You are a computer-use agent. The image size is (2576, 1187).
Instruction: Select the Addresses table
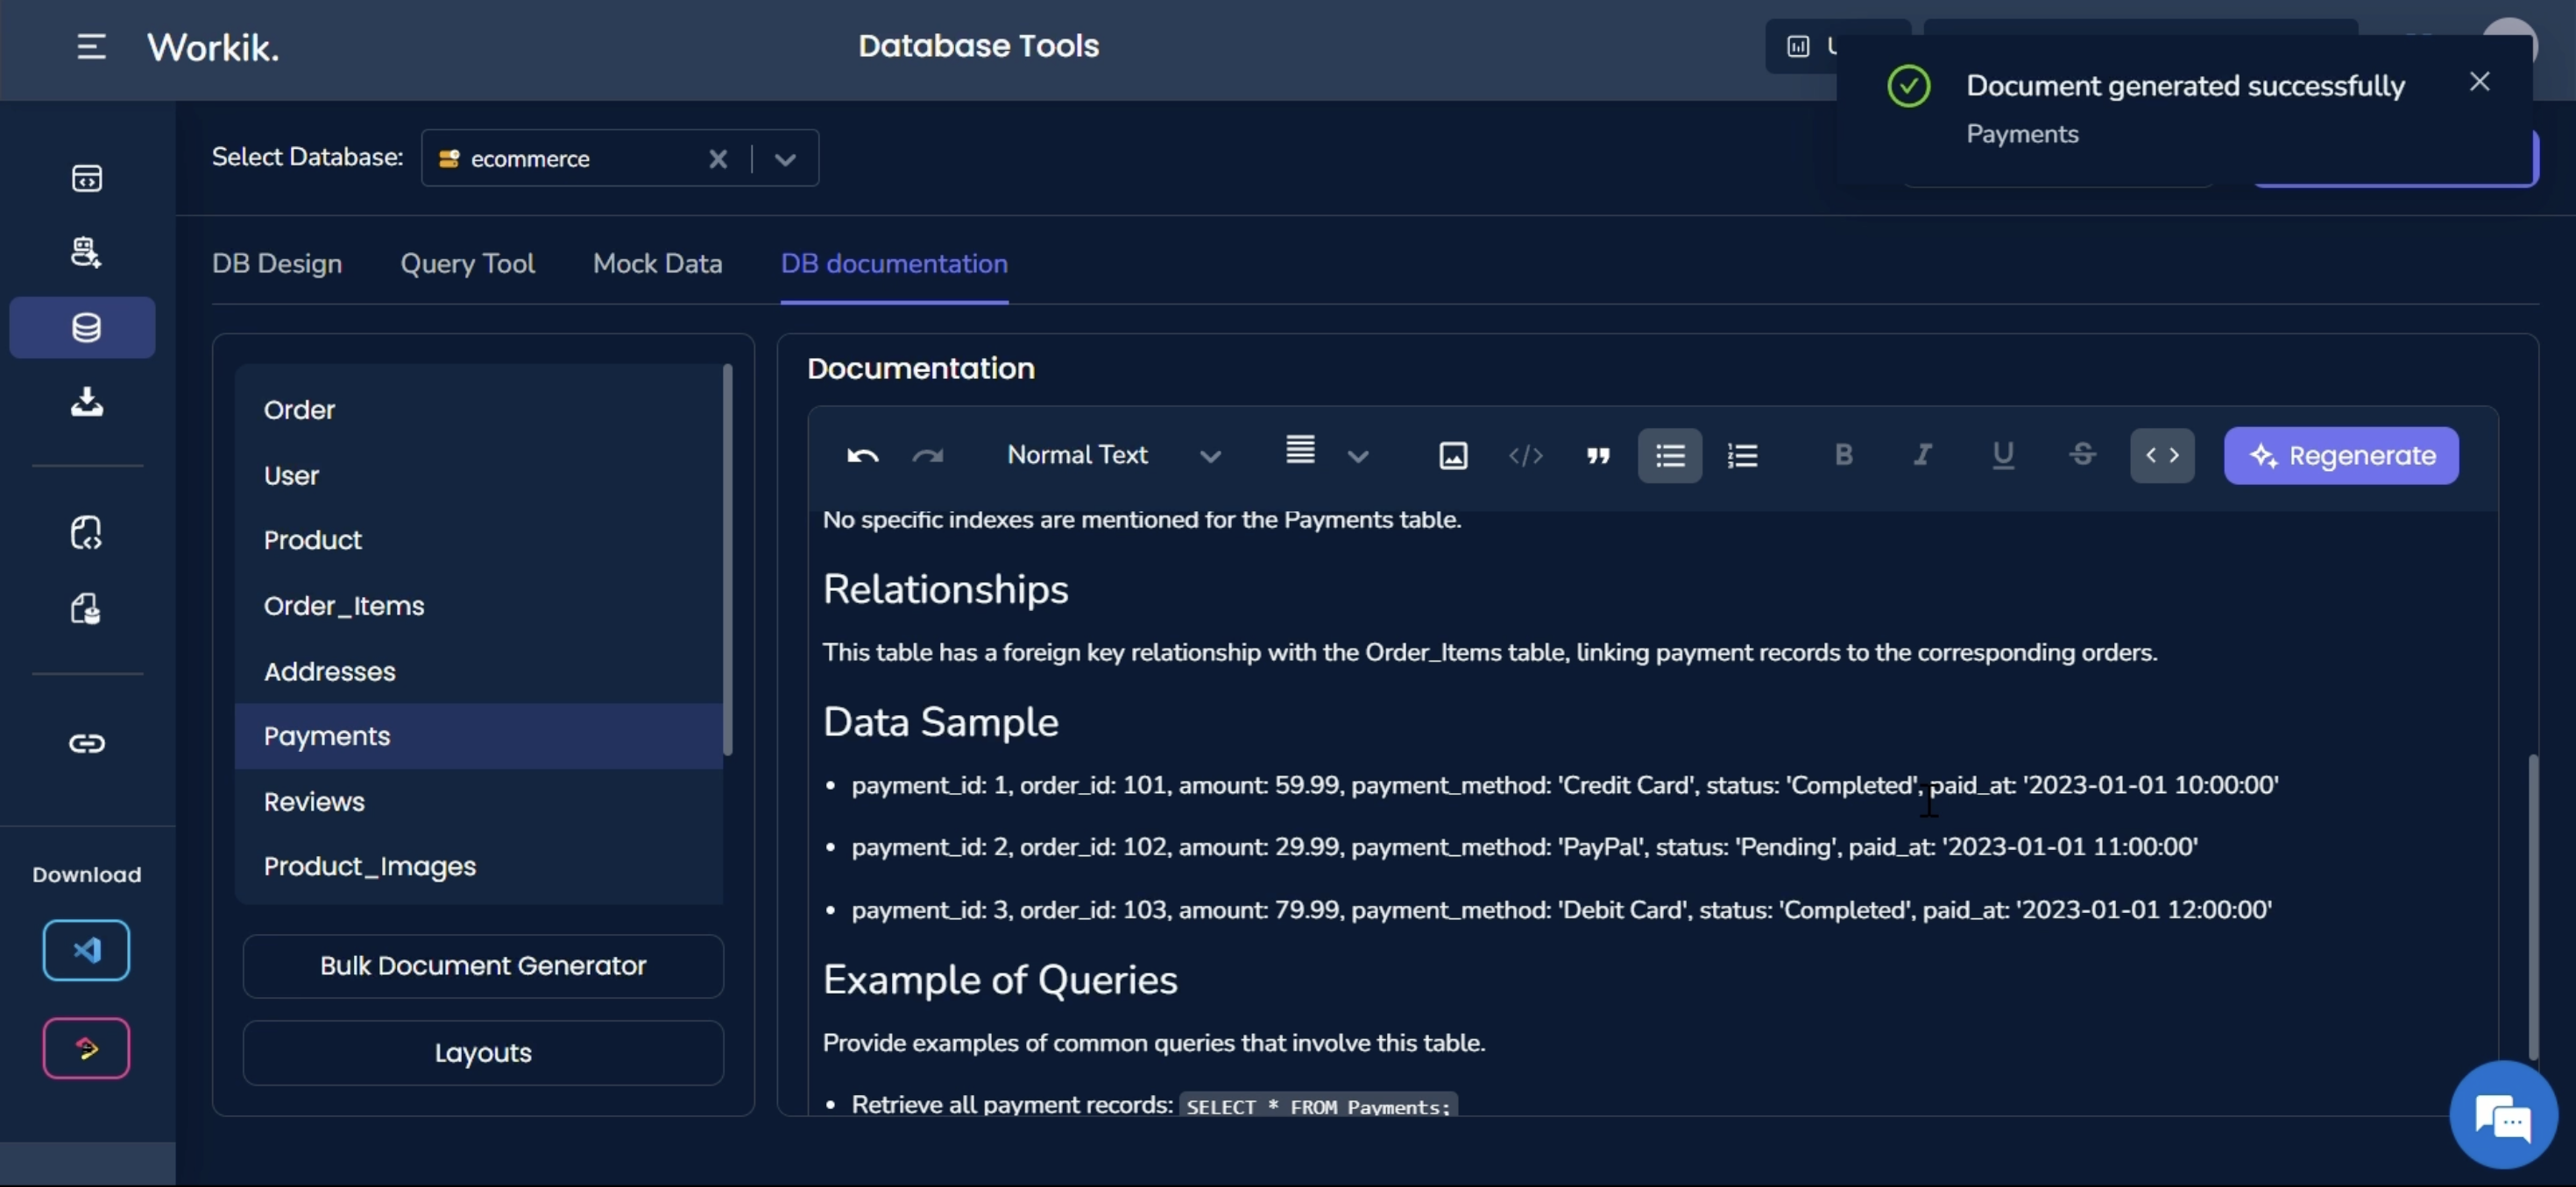click(x=478, y=671)
